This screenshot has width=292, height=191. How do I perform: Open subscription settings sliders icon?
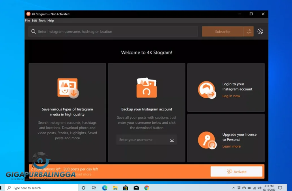coord(248,31)
